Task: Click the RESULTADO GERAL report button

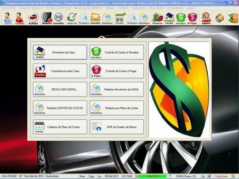Action: pos(60,89)
